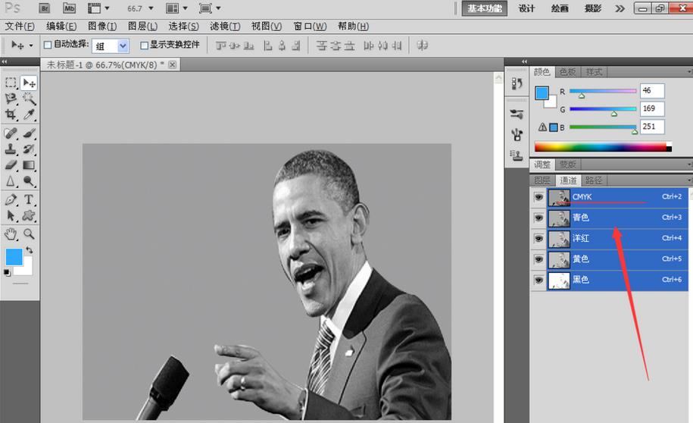The width and height of the screenshot is (693, 423).
Task: Select the Rectangular Marquee tool
Action: [11, 83]
